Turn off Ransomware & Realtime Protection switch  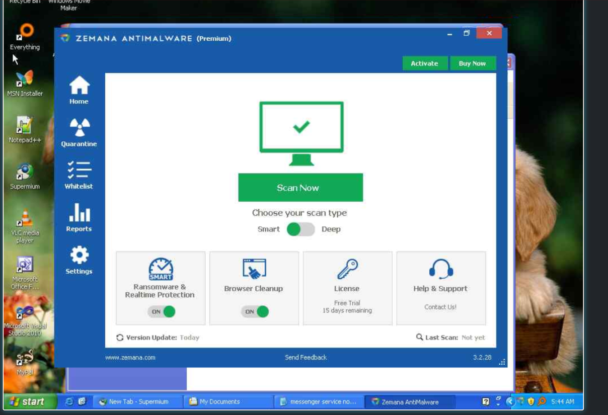pyautogui.click(x=162, y=311)
